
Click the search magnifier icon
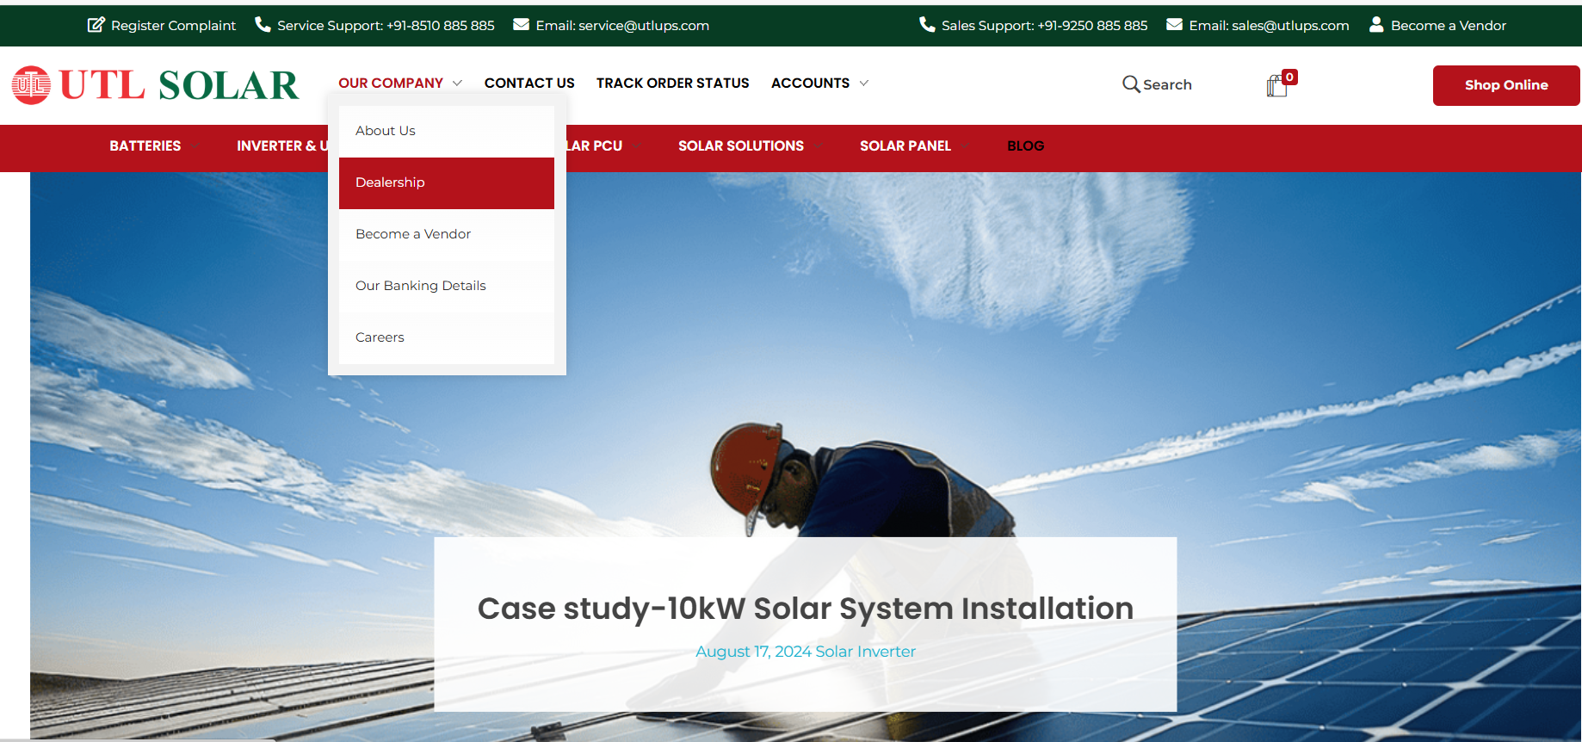point(1131,84)
